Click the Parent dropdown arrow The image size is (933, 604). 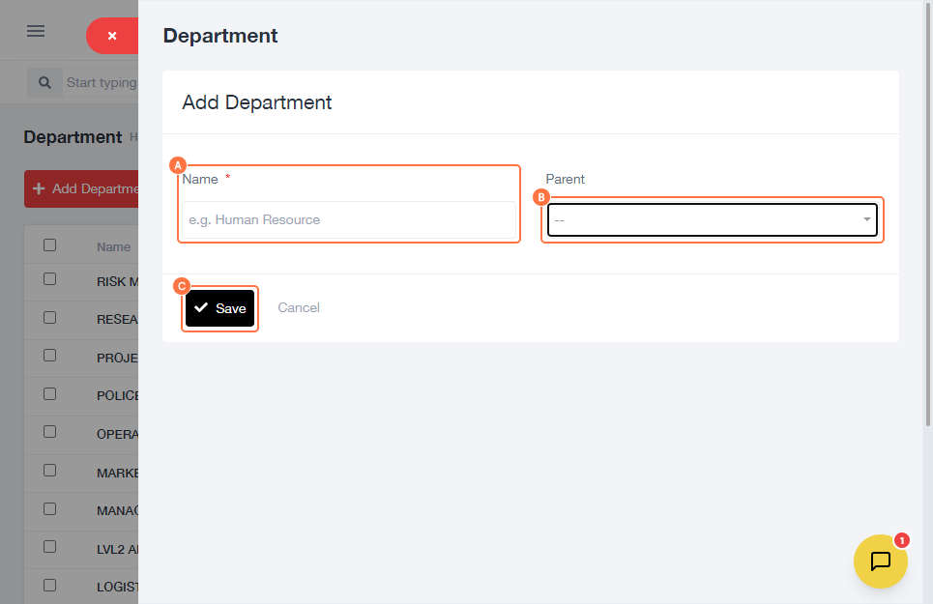click(x=866, y=220)
